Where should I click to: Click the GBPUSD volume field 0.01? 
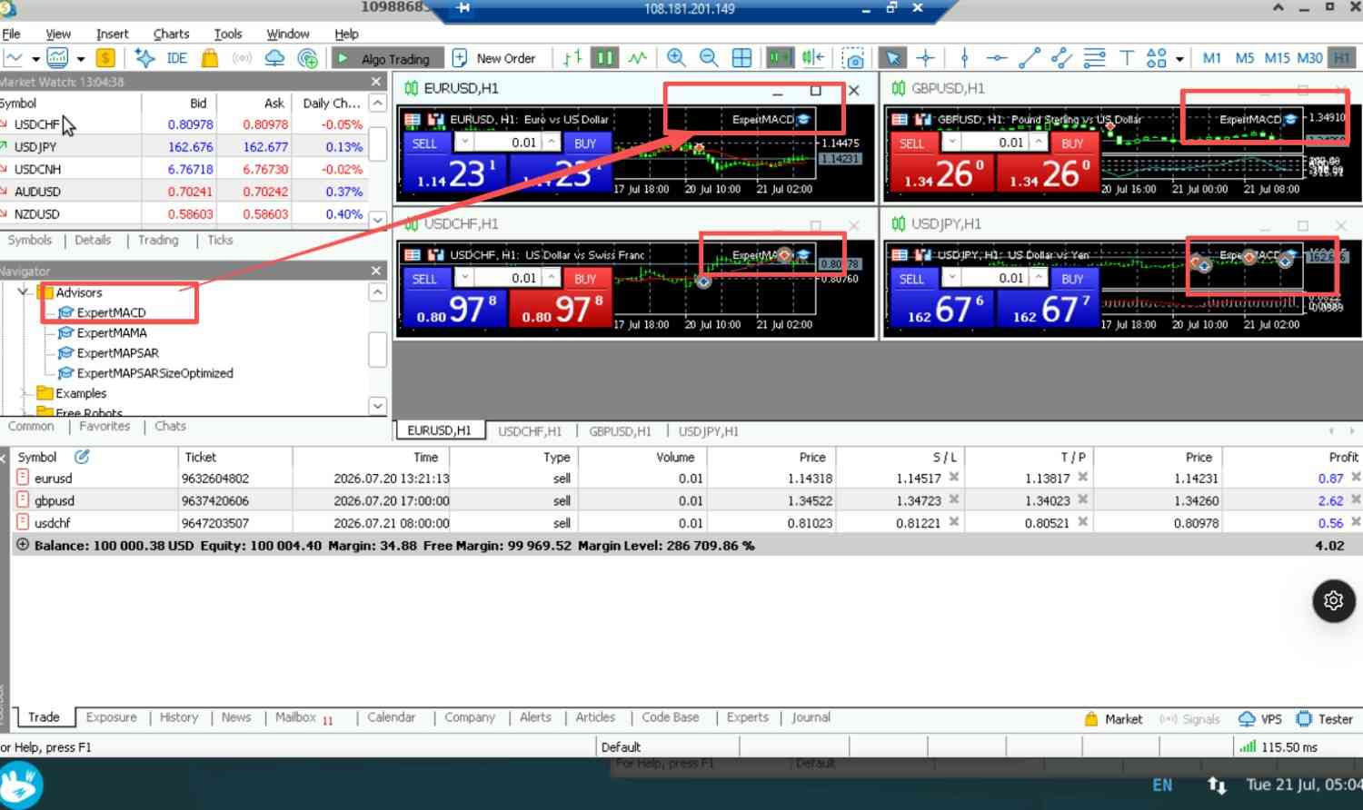coord(995,143)
